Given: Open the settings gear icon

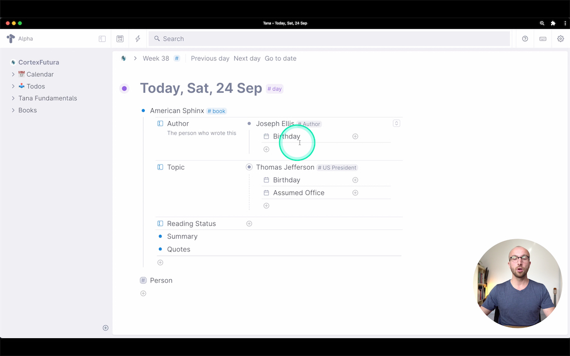Looking at the screenshot, I should point(561,38).
